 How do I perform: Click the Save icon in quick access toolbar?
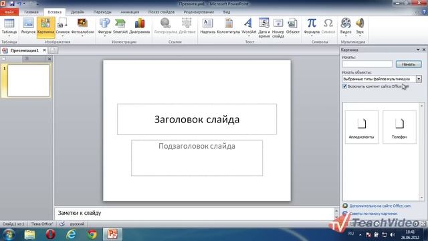click(x=12, y=3)
